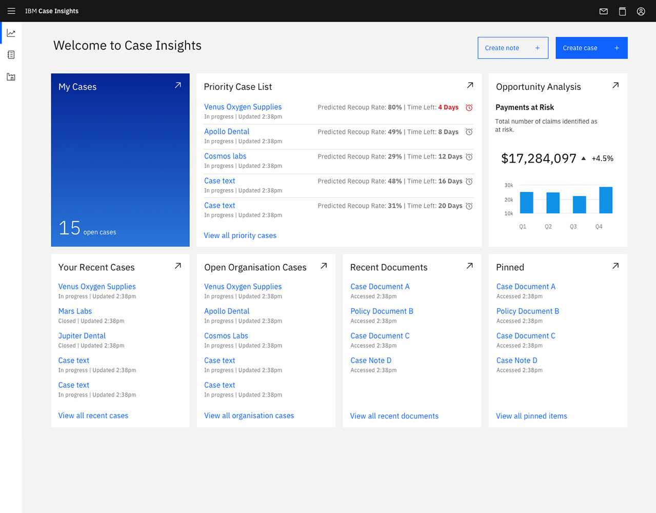Open Case Document A in Pinned
This screenshot has width=656, height=513.
526,286
